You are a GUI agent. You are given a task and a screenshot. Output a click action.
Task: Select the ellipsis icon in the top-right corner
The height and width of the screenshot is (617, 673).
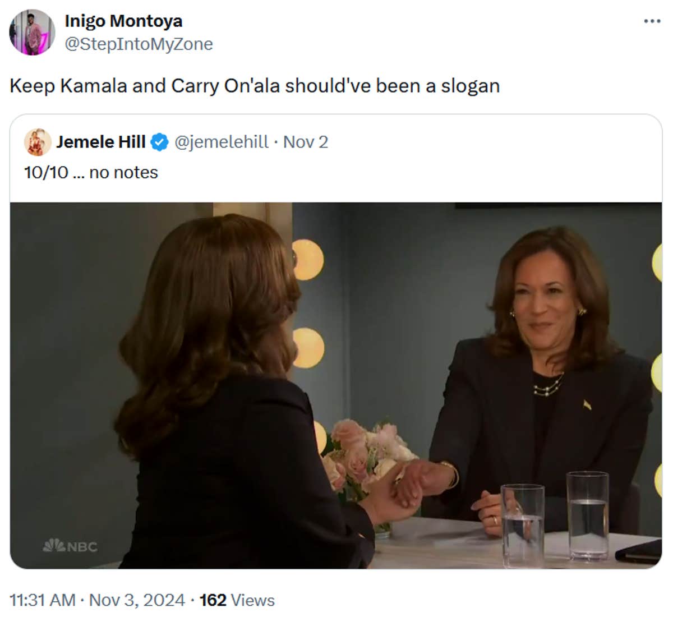(x=651, y=20)
